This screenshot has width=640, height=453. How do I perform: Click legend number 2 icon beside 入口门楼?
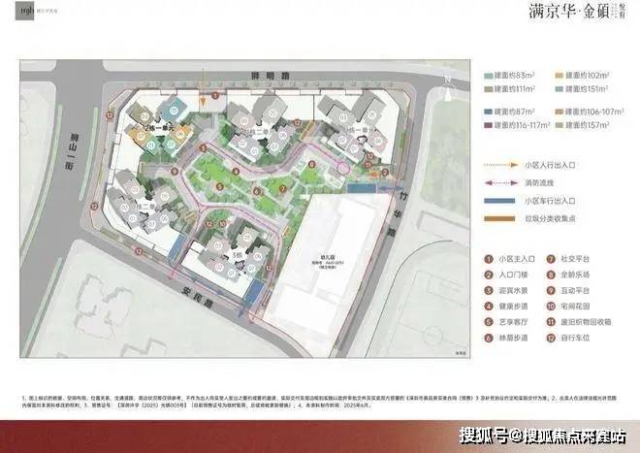[489, 275]
